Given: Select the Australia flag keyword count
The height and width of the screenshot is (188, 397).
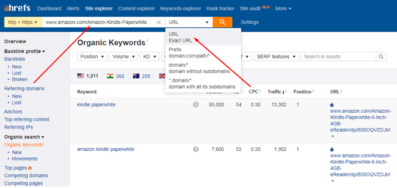Looking at the screenshot, I should [142, 76].
